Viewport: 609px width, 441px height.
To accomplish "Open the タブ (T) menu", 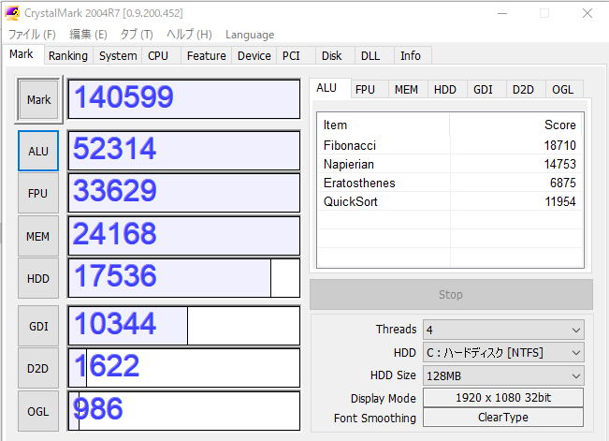I will (x=137, y=35).
